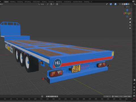The image size is (136, 102).
Task: Open the Scene properties tab icon
Action: pos(134,96)
